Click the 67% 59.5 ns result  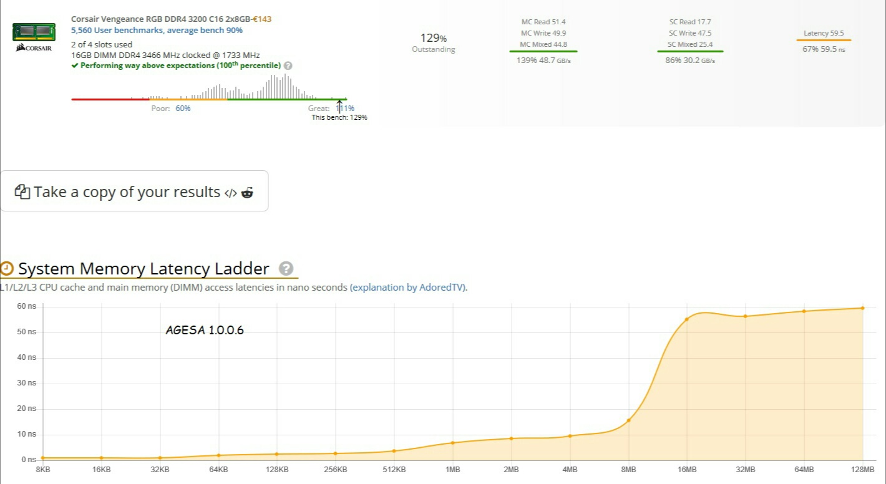pos(824,49)
